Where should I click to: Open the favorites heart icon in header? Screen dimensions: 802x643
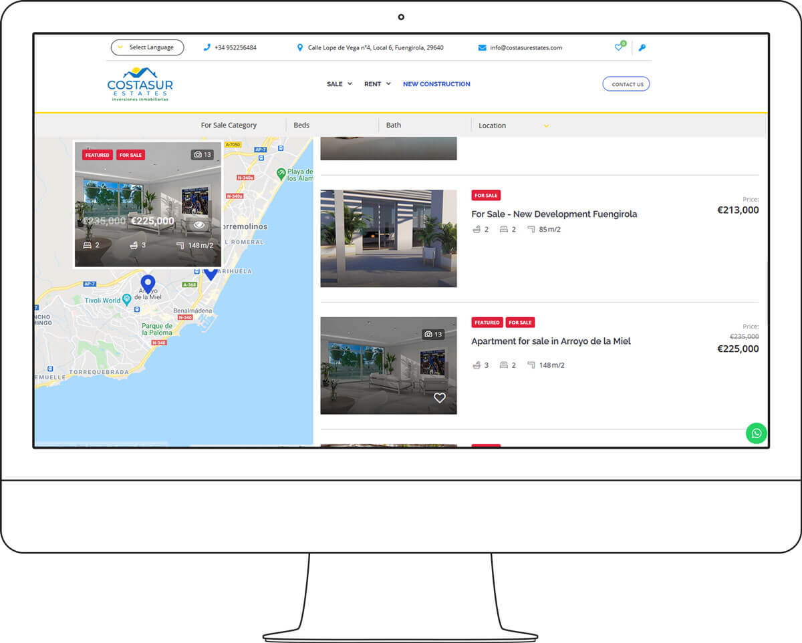click(x=618, y=47)
